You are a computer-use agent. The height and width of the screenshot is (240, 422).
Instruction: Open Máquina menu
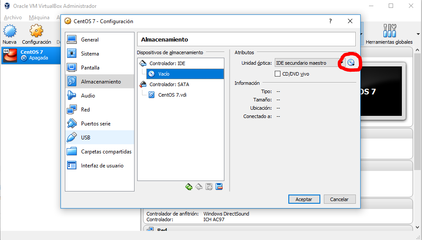[x=39, y=17]
